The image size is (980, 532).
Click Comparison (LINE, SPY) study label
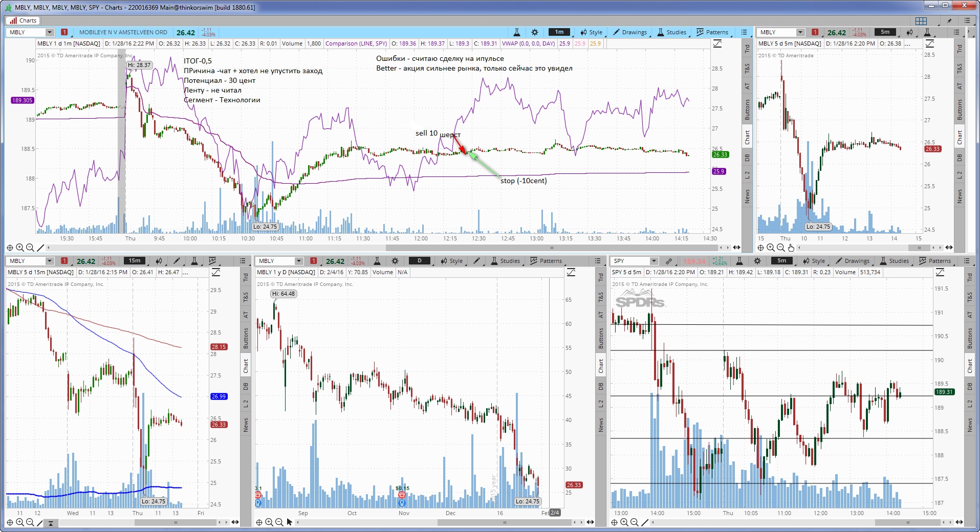(356, 43)
